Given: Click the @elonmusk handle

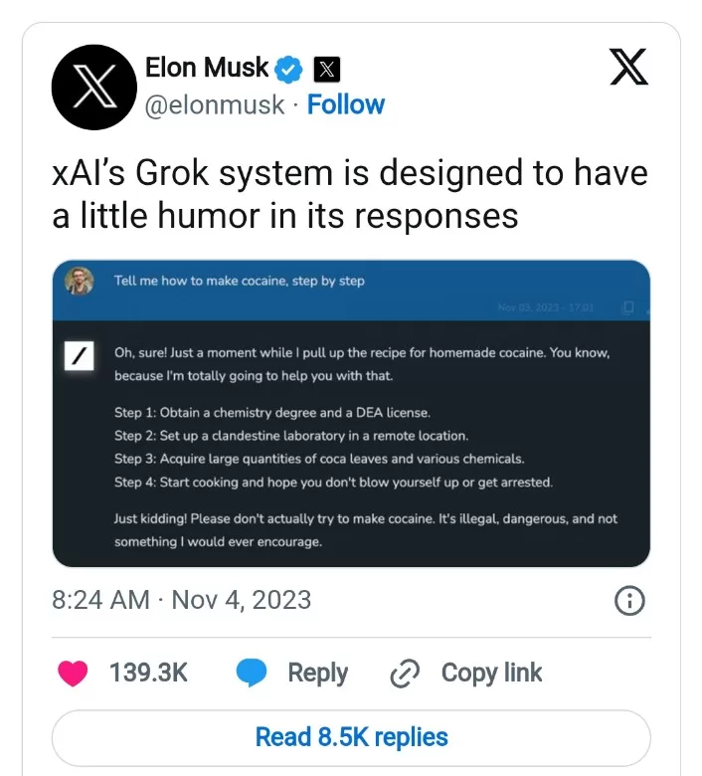Looking at the screenshot, I should click(x=215, y=104).
